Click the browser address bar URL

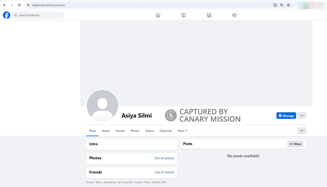tap(49, 5)
